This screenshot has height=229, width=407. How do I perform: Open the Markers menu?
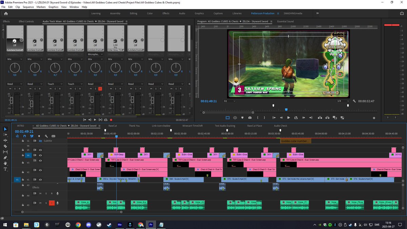coord(41,7)
